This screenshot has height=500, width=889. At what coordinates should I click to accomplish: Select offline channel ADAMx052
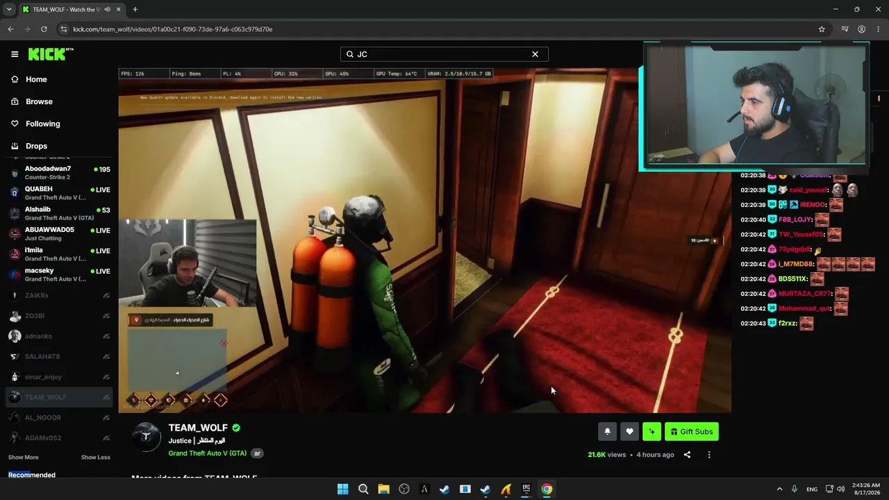59,438
